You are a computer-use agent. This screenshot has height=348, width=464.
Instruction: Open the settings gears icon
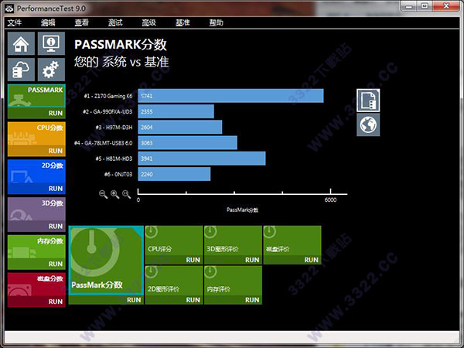pyautogui.click(x=51, y=70)
